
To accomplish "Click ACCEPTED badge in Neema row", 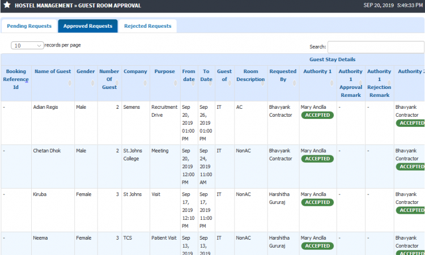I will [317, 246].
